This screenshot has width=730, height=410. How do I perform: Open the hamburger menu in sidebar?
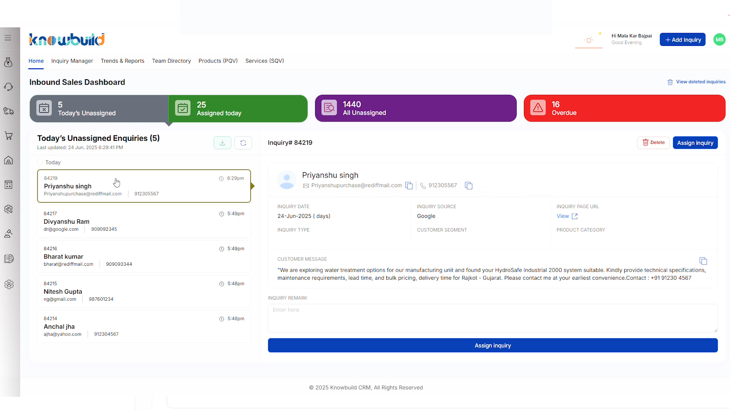[x=8, y=38]
